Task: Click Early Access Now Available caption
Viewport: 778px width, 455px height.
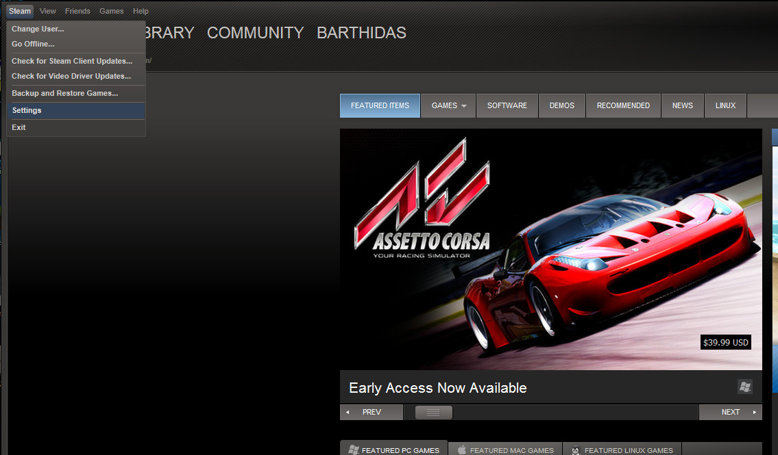Action: click(x=437, y=388)
